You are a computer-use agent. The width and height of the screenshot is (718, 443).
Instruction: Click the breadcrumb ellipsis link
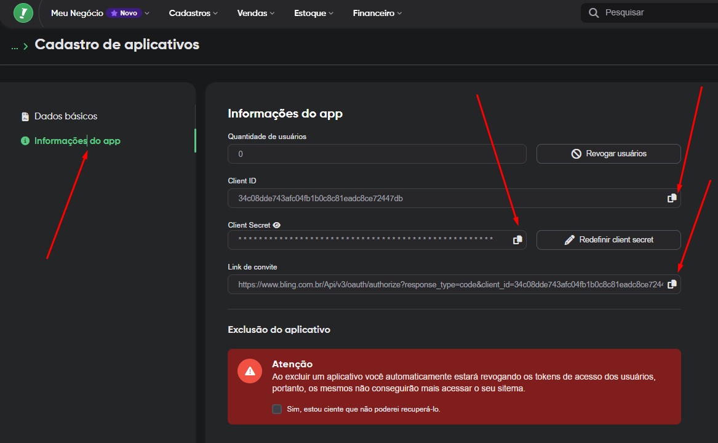pyautogui.click(x=14, y=46)
